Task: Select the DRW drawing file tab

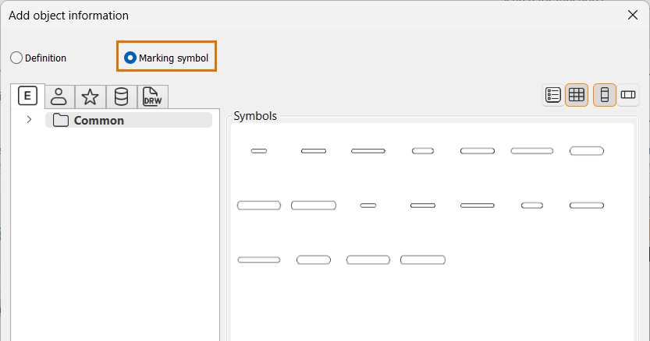Action: click(152, 97)
